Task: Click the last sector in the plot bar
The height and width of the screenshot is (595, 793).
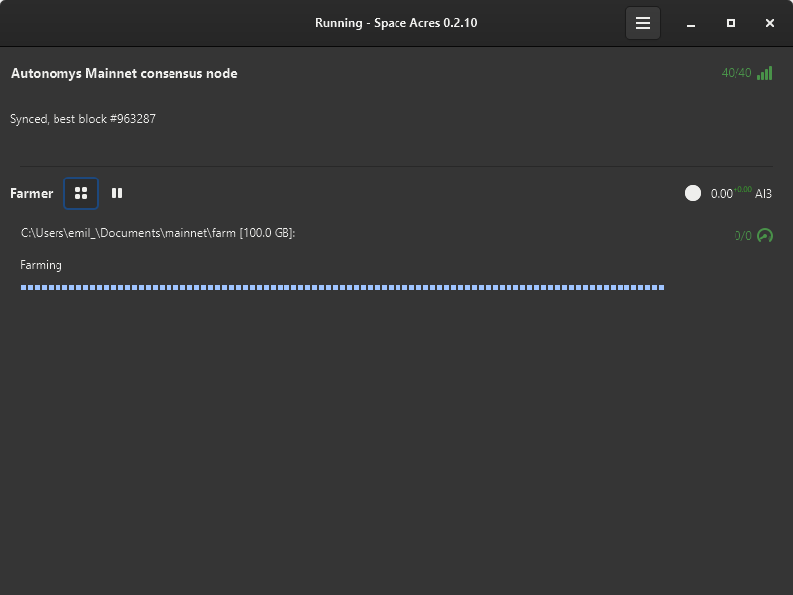Action: (661, 288)
